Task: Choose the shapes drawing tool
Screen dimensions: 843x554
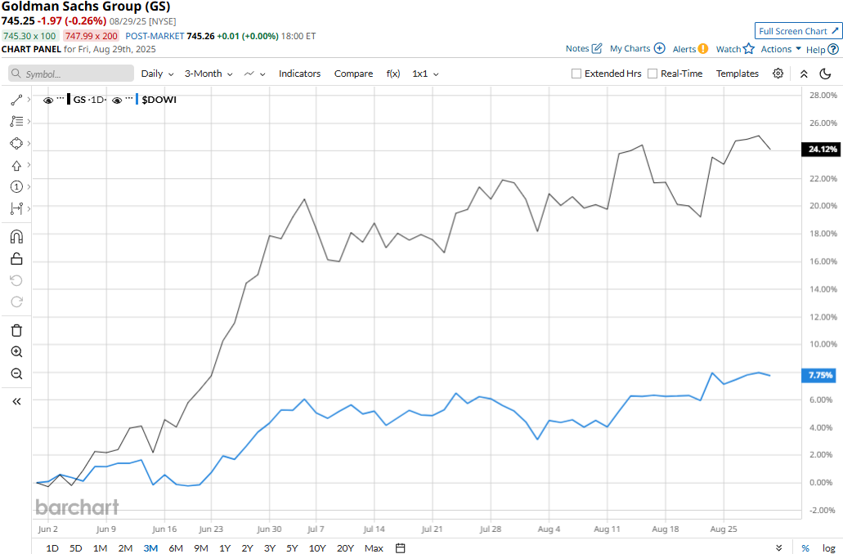Action: pos(16,144)
